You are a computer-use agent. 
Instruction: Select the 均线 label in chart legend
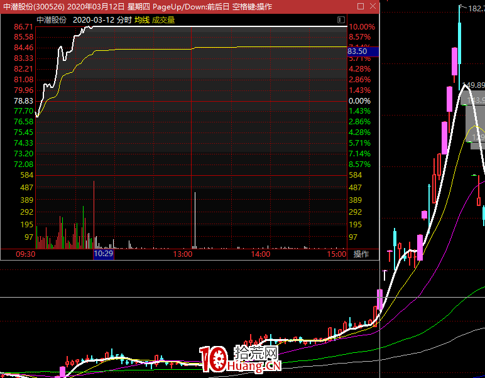pos(142,20)
